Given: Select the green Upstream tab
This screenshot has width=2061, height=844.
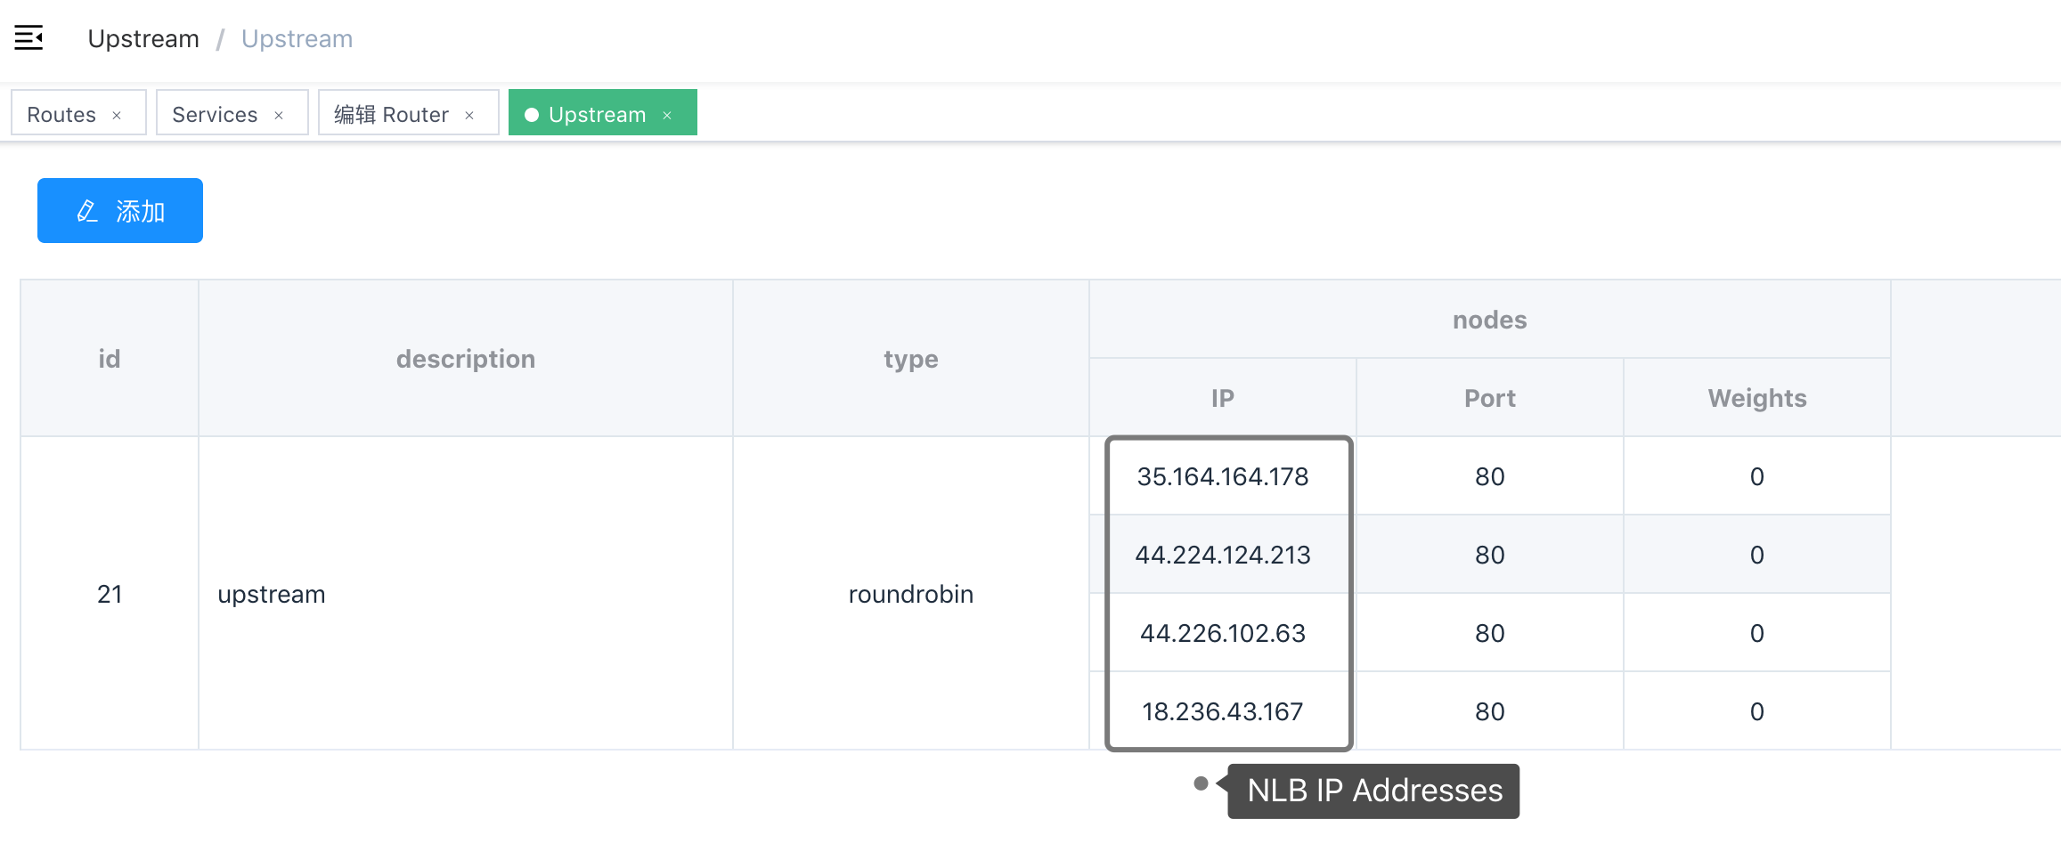Looking at the screenshot, I should click(596, 115).
